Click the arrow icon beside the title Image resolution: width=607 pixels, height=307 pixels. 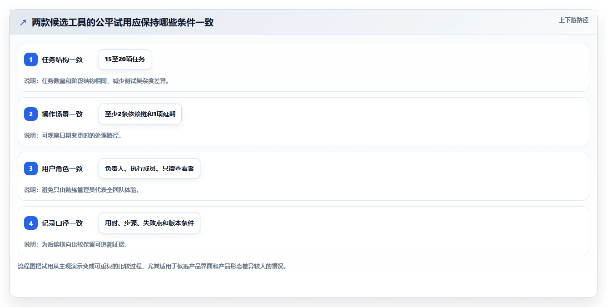coord(23,22)
